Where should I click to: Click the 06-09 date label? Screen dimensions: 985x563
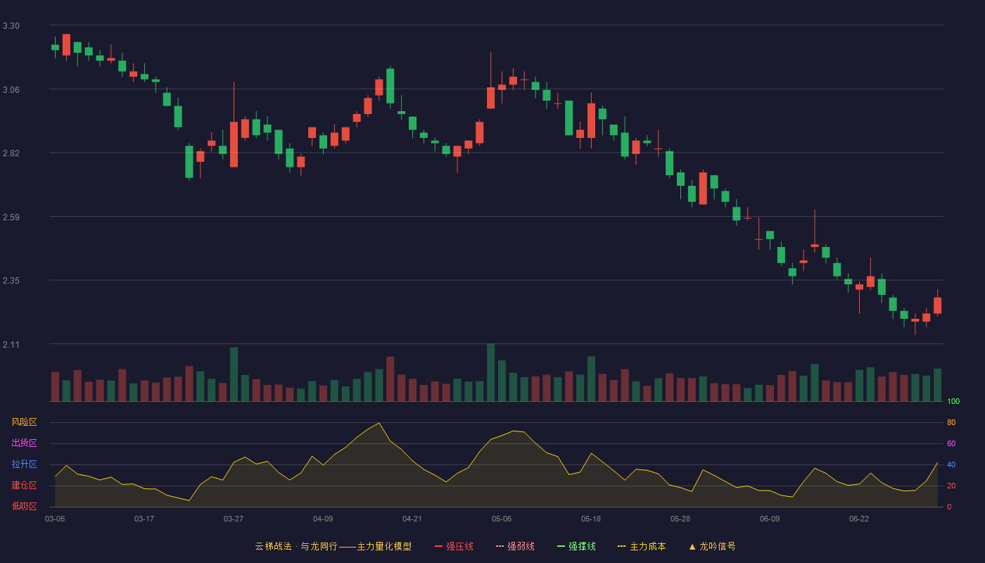pyautogui.click(x=770, y=519)
